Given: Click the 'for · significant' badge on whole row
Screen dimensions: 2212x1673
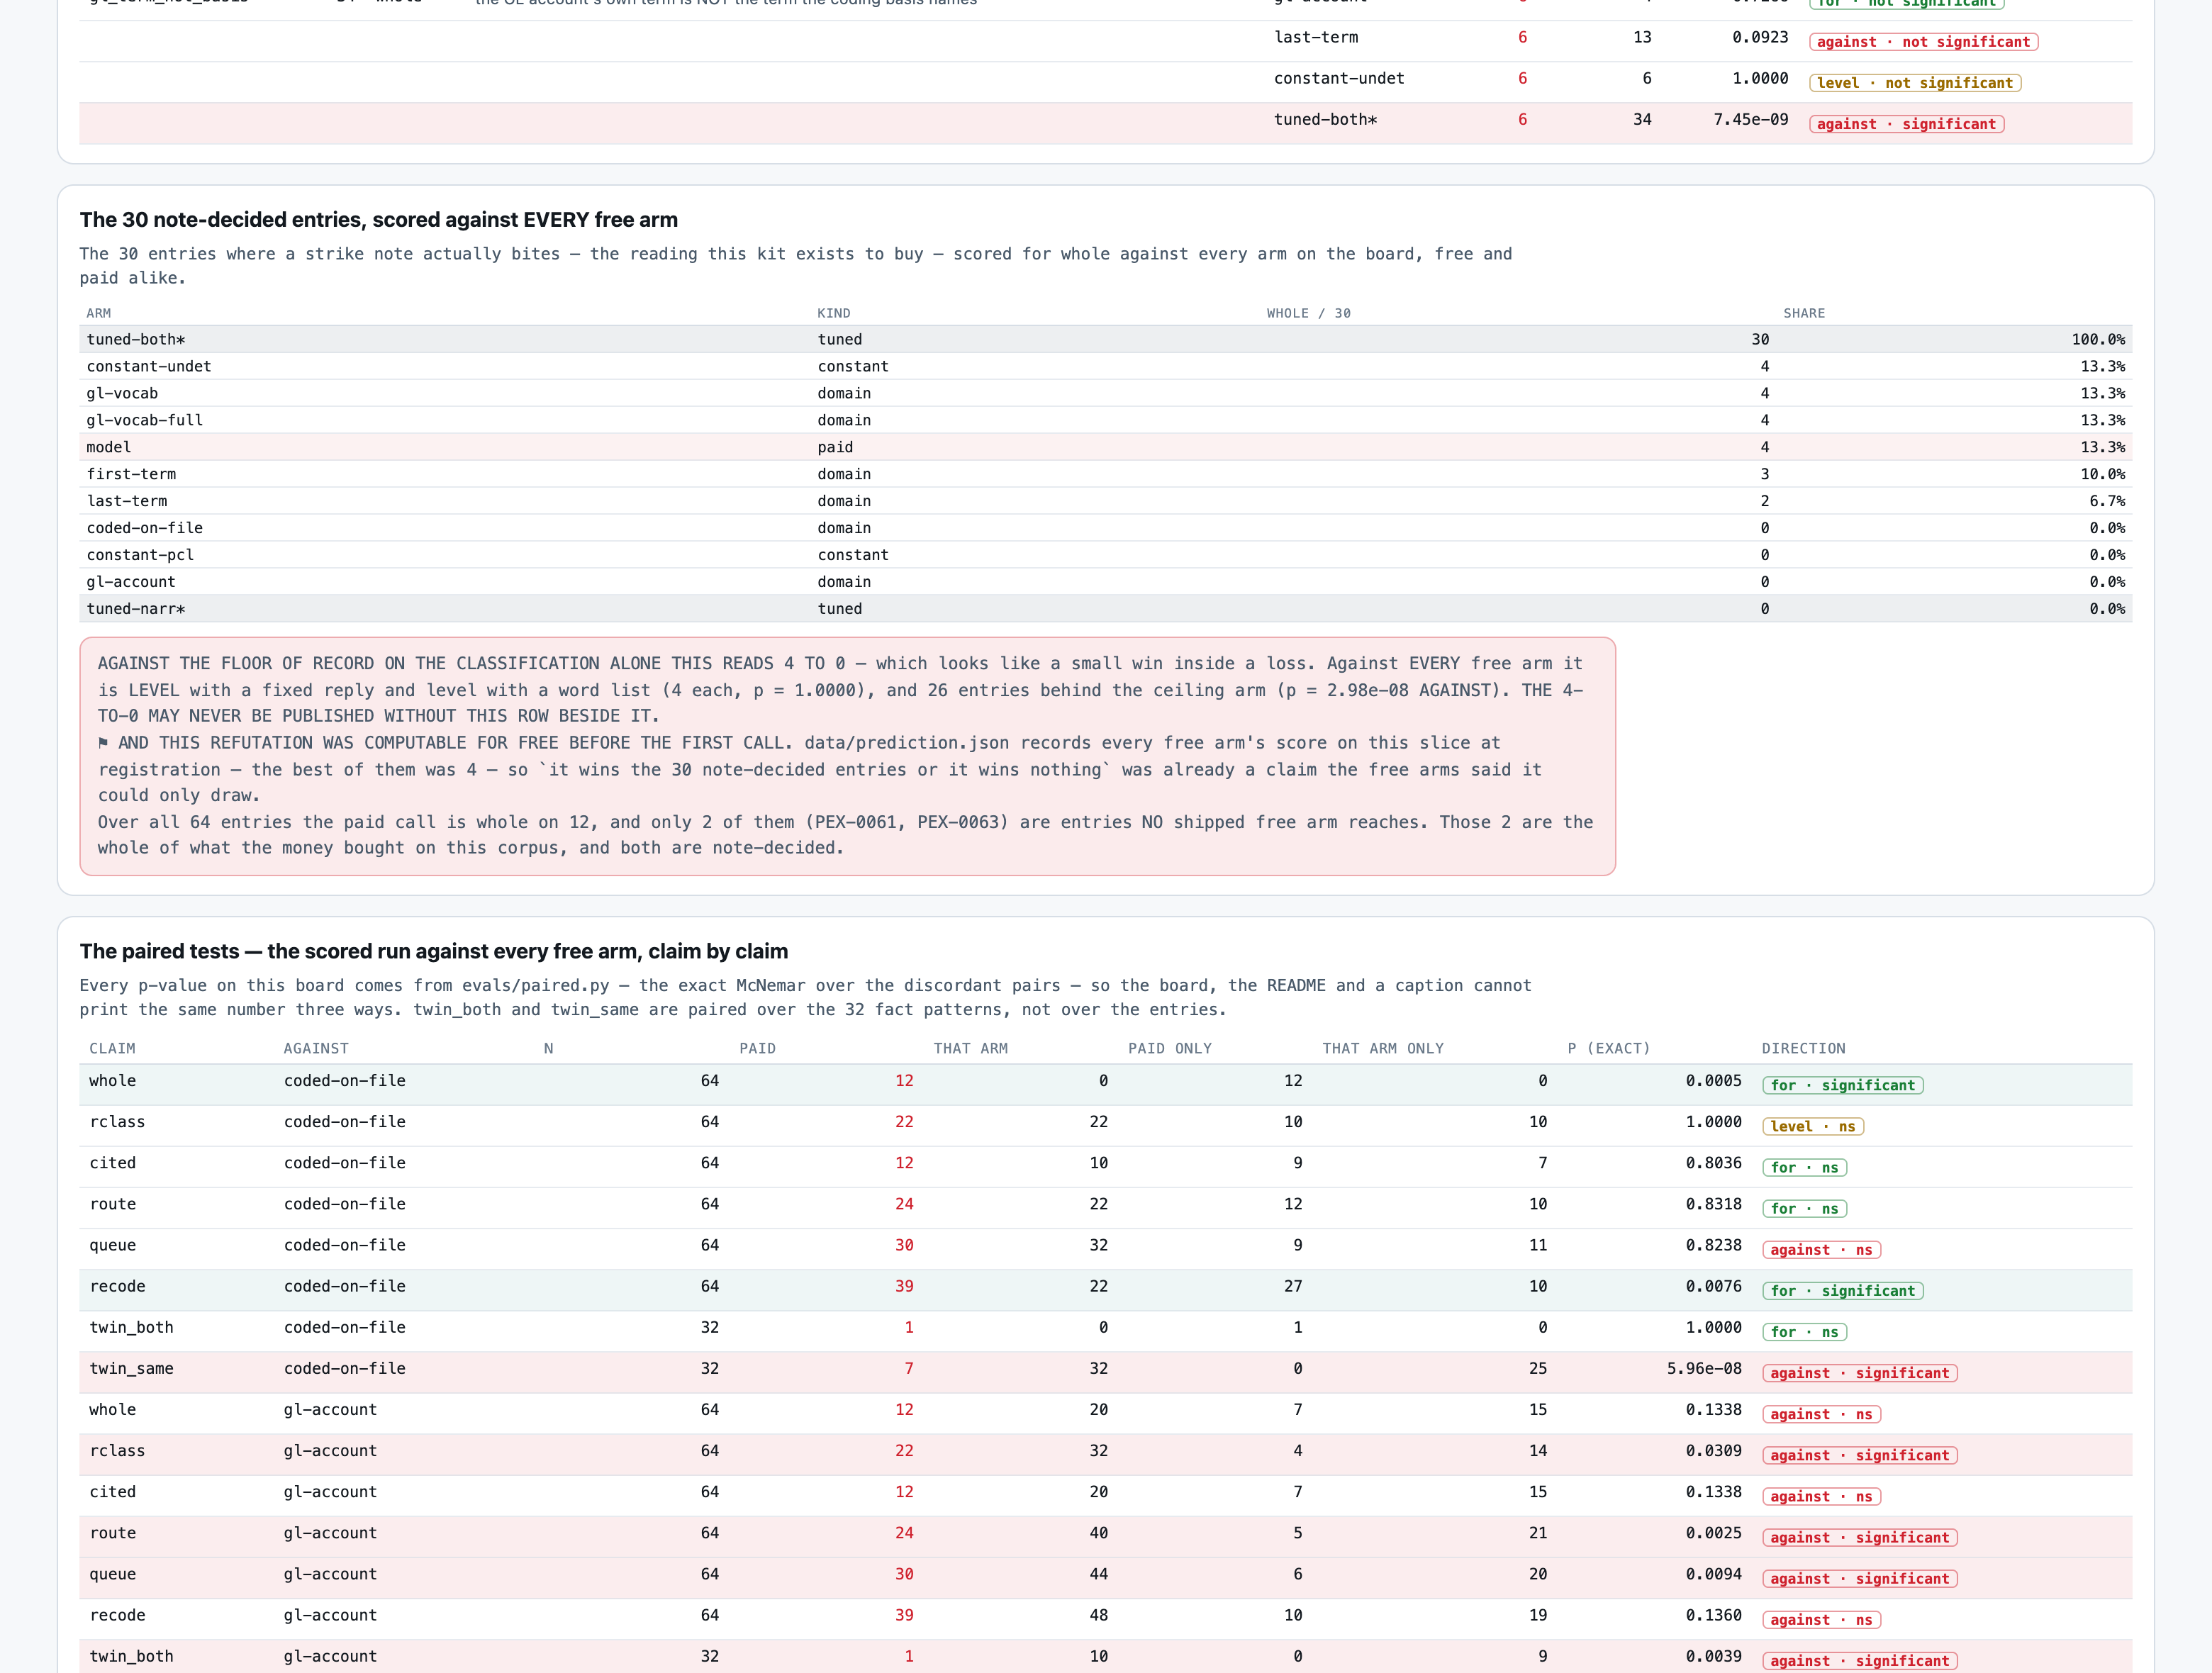Looking at the screenshot, I should coord(1842,1085).
